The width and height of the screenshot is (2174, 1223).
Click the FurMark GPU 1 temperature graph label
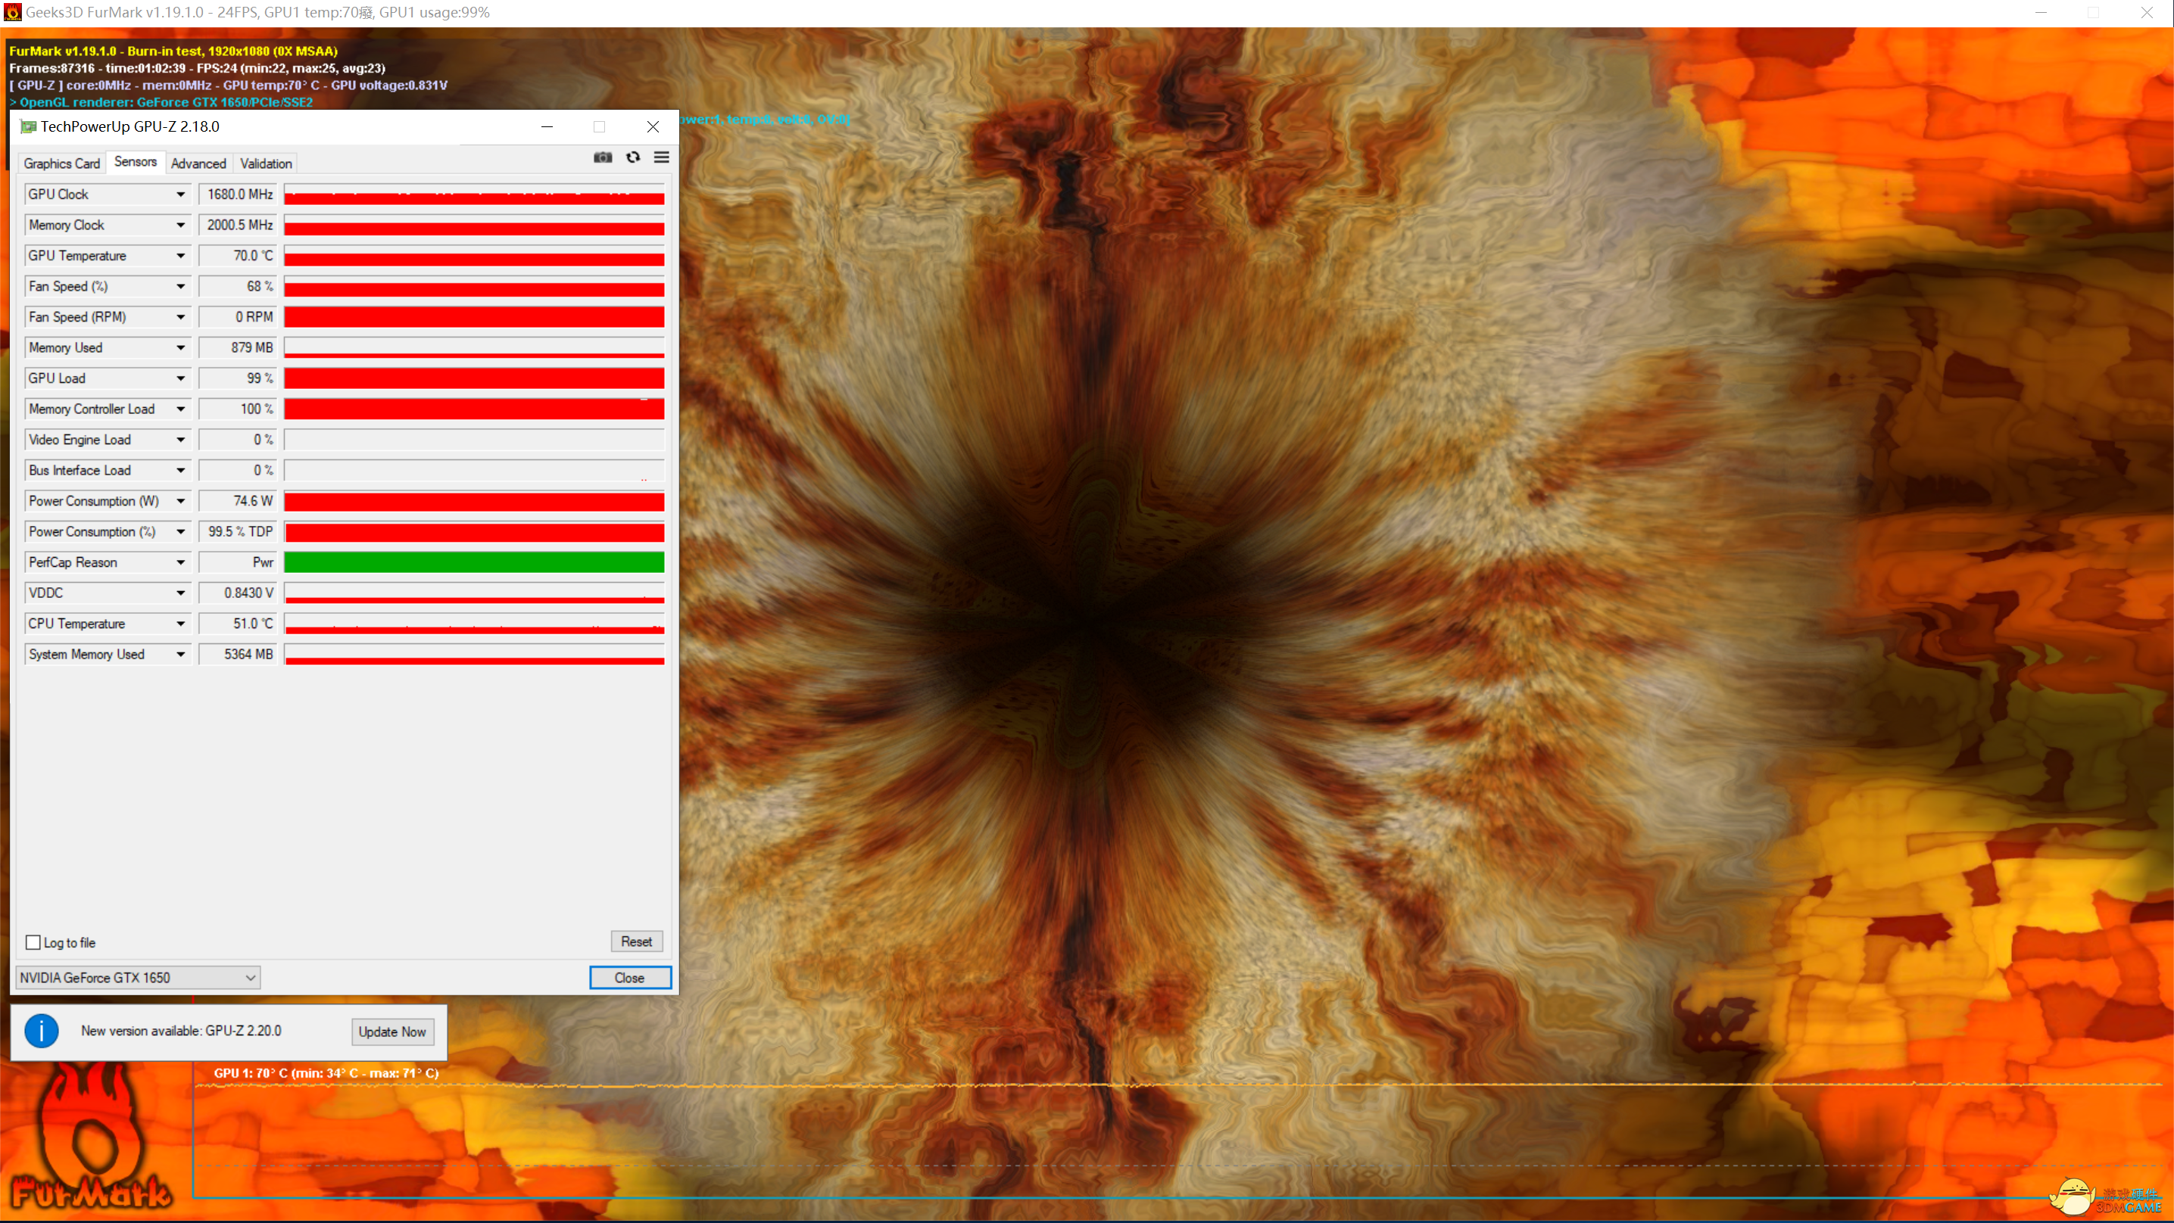[326, 1073]
